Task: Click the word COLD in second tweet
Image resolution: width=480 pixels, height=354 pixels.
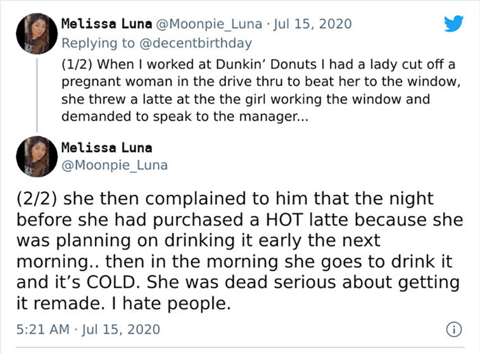Action: pos(111,282)
